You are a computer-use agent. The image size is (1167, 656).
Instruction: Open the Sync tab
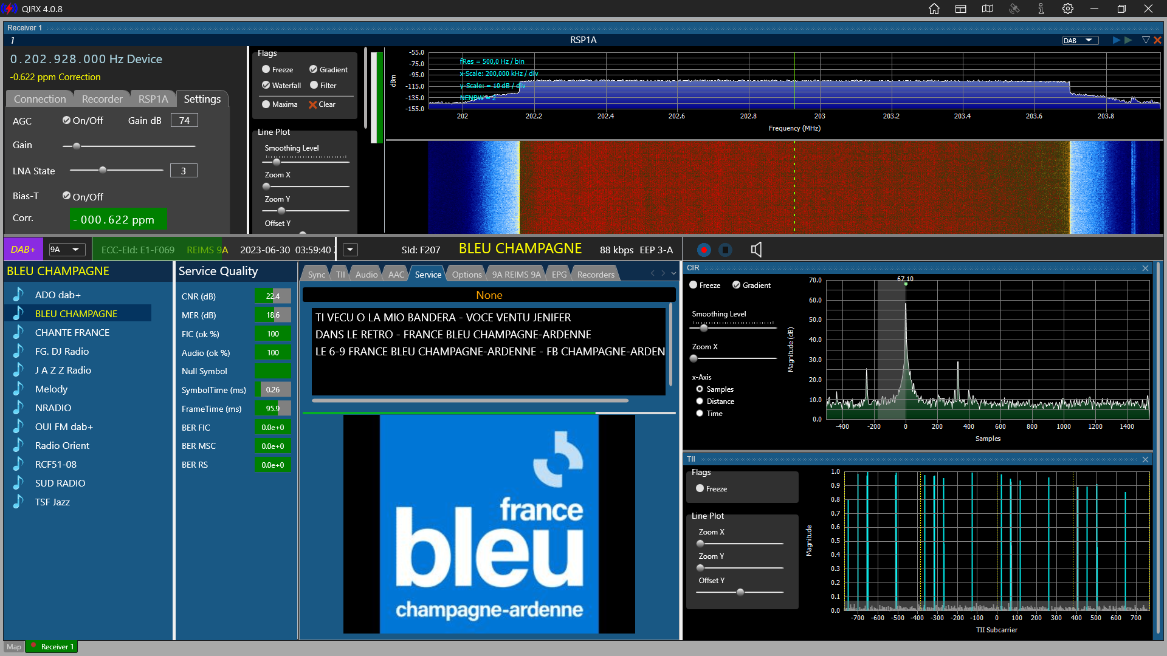pyautogui.click(x=316, y=275)
